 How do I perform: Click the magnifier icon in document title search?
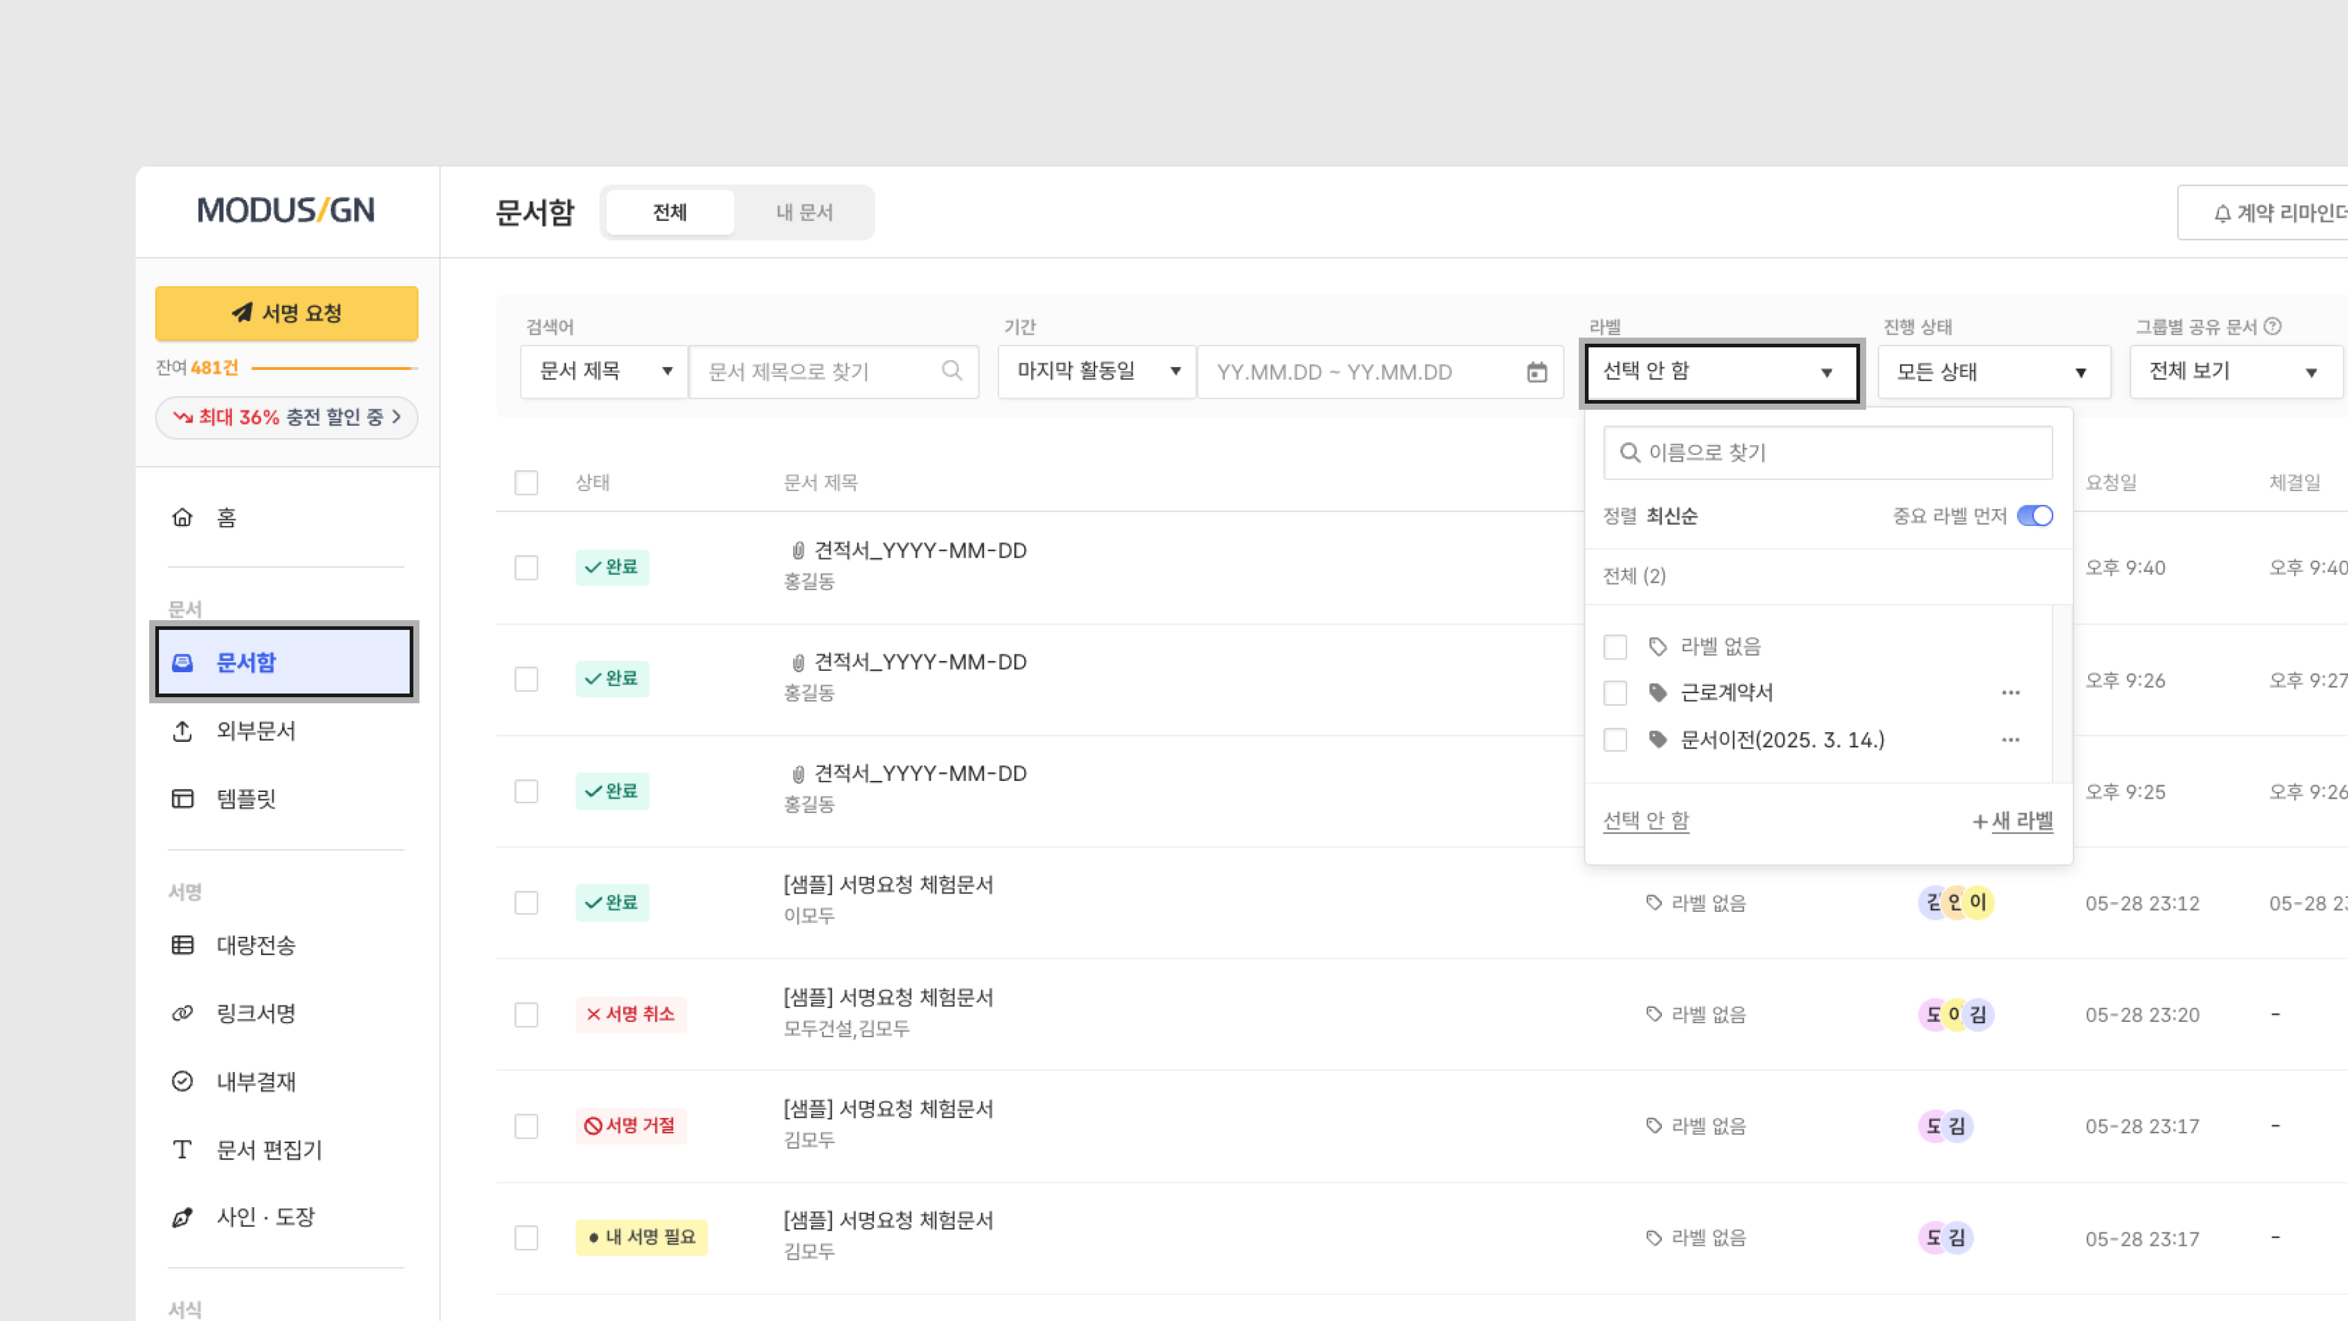(x=951, y=371)
